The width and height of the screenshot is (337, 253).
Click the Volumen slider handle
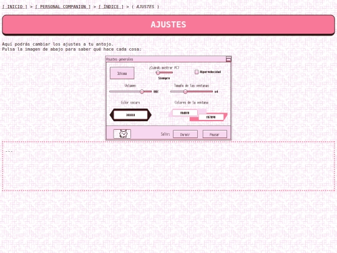[x=142, y=92]
